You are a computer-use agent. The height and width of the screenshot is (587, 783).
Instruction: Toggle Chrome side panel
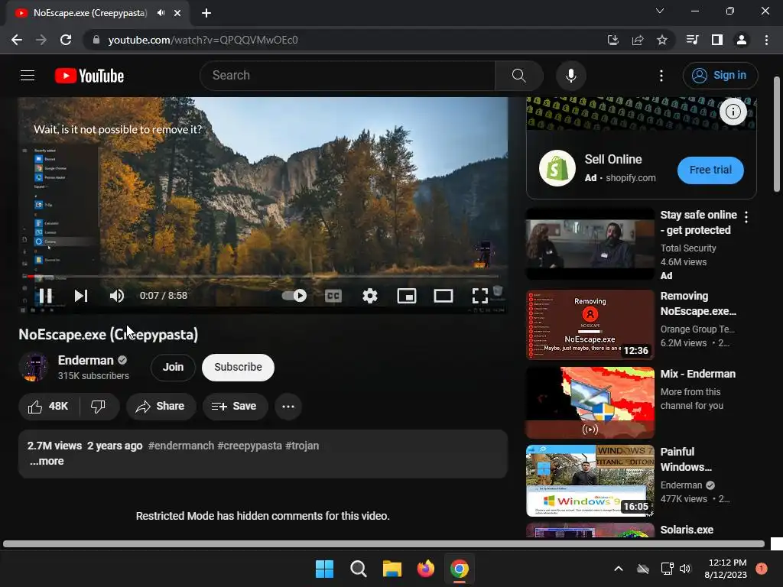coord(717,40)
